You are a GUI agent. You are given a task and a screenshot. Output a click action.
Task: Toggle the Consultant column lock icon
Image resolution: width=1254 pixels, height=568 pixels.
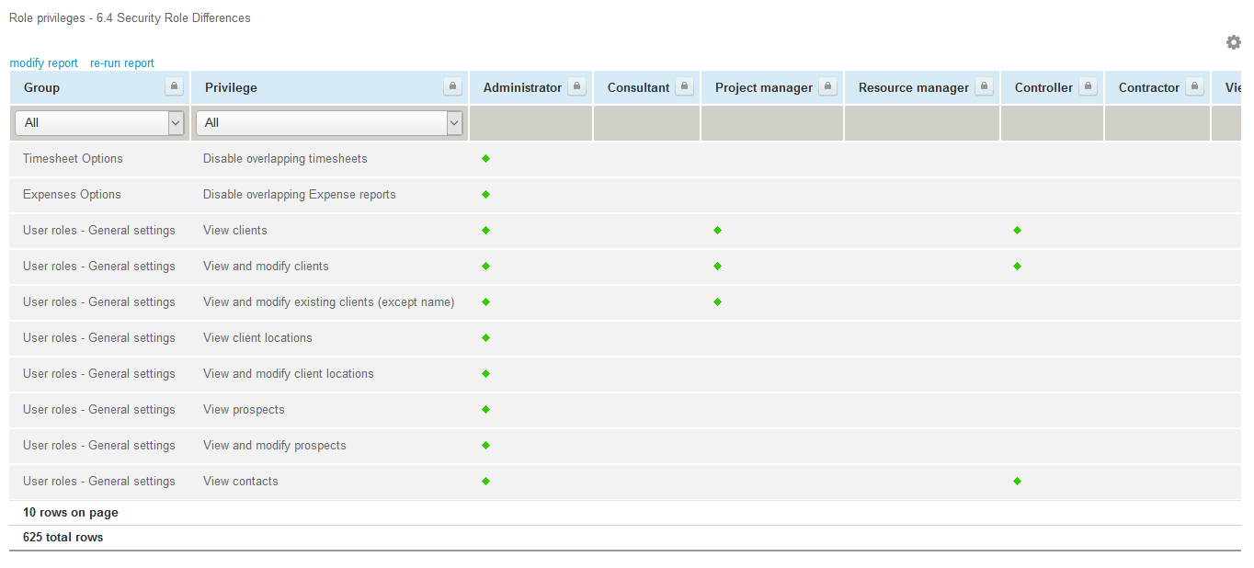pos(684,86)
